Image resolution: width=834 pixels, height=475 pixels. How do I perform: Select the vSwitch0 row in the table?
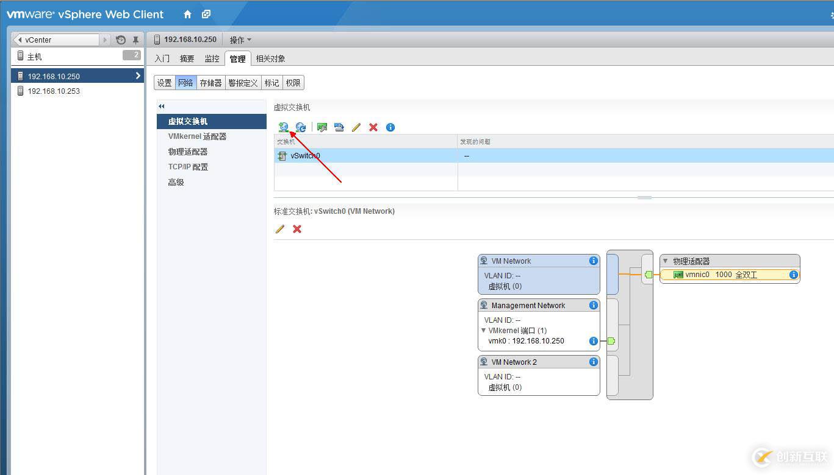[x=554, y=156]
